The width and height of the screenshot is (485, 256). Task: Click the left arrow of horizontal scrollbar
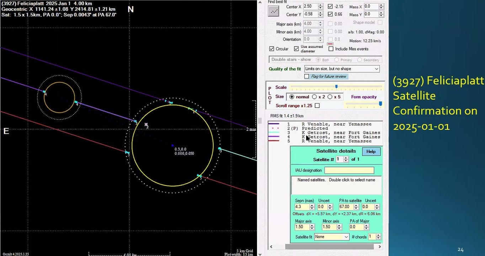271,246
